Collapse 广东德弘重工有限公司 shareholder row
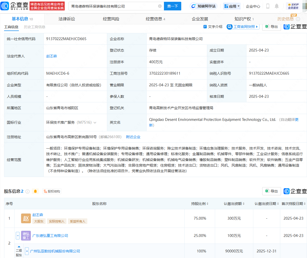 [18, 236]
